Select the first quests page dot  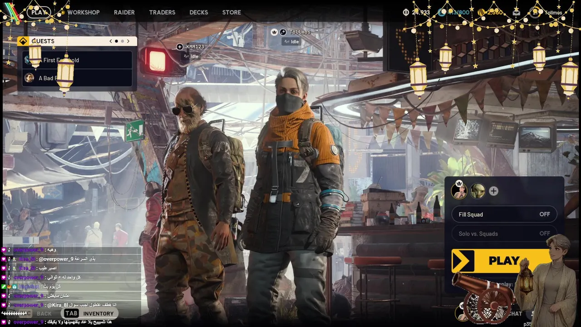116,41
